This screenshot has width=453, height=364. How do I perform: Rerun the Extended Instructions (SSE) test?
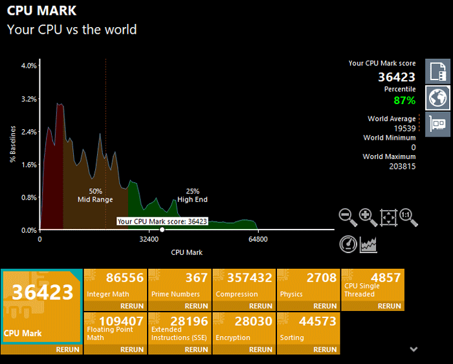[x=196, y=350]
